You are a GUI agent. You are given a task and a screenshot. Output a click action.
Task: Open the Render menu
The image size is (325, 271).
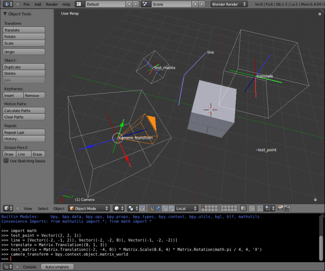[52, 4]
